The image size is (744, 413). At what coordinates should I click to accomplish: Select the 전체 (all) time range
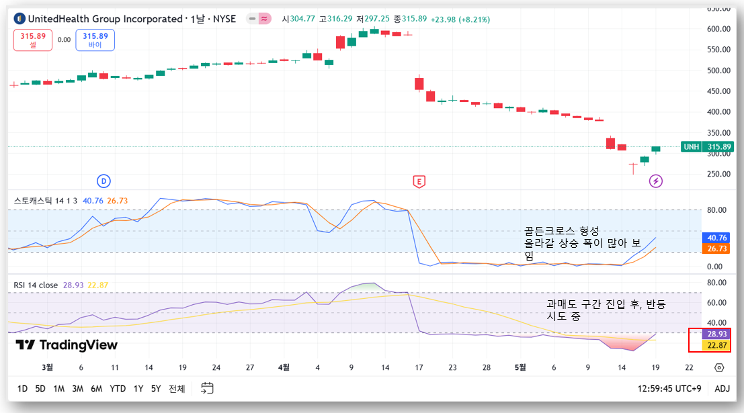[x=177, y=389]
